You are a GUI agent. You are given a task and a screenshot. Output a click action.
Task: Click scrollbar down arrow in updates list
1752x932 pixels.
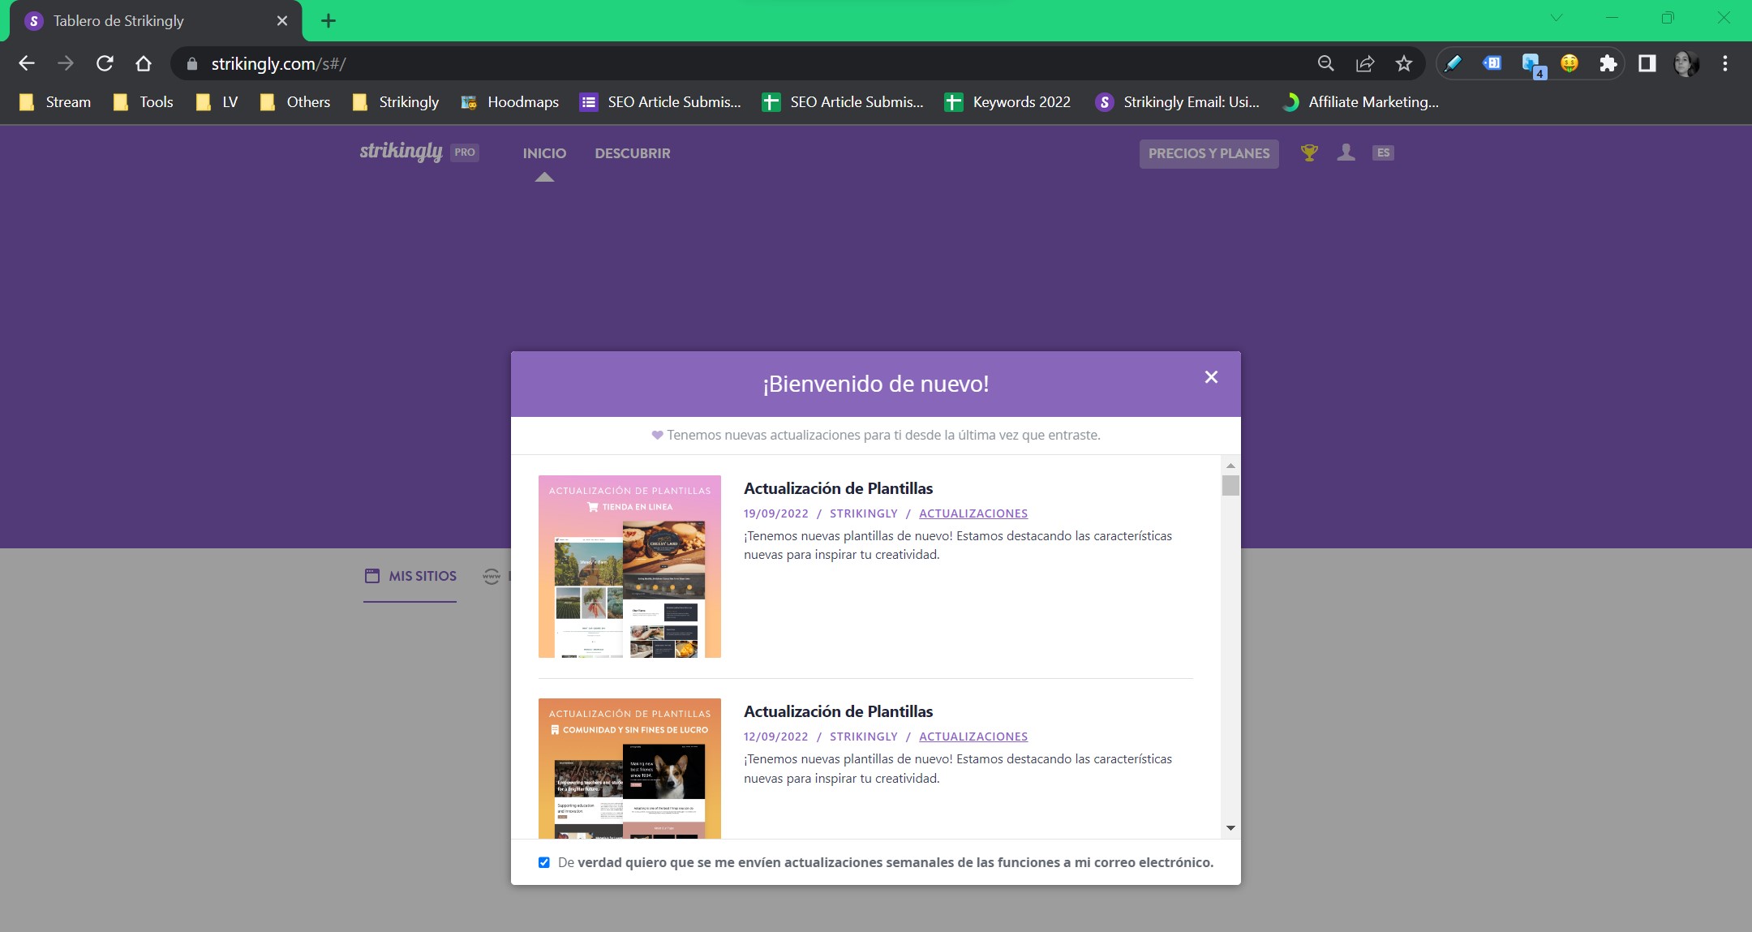coord(1230,828)
